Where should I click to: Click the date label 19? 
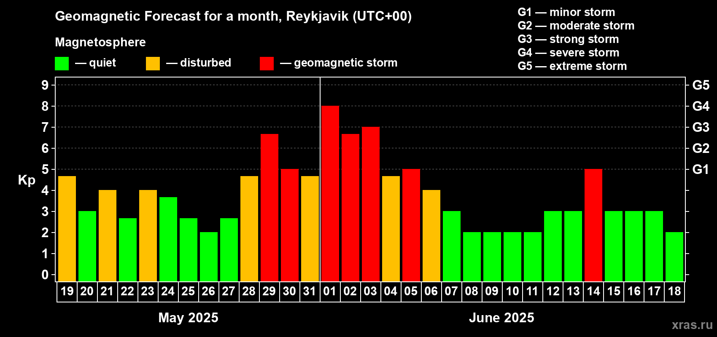coord(67,292)
